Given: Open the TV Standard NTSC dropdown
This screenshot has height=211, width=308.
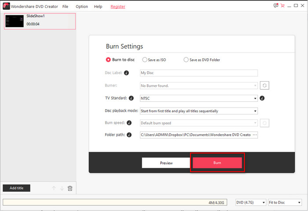Looking at the screenshot, I should point(199,98).
